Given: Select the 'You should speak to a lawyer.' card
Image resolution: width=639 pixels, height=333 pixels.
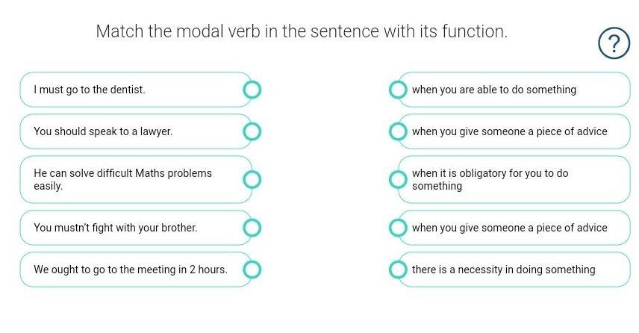Looking at the screenshot, I should pos(136,131).
